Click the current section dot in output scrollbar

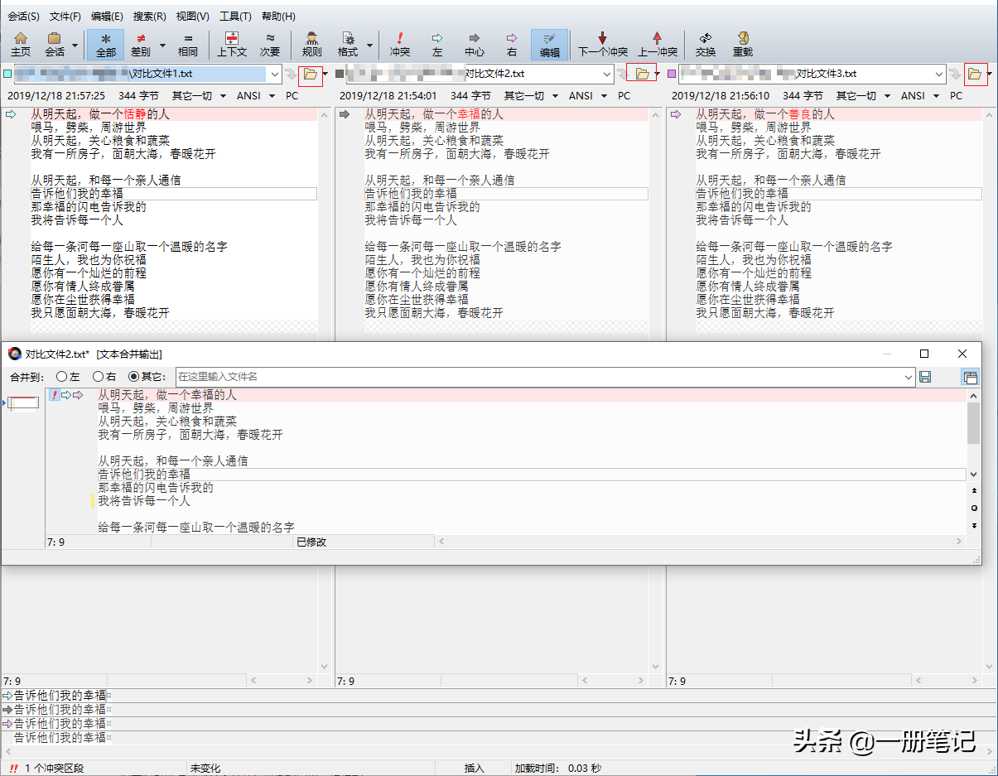[974, 508]
